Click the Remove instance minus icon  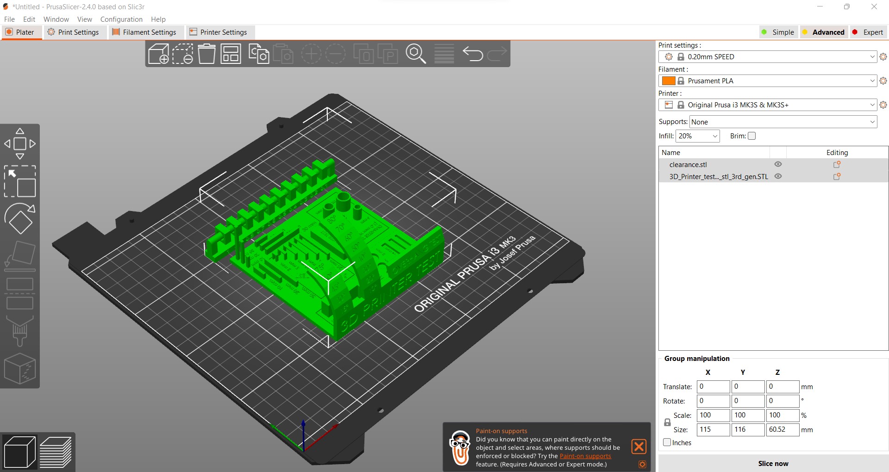[x=335, y=54]
